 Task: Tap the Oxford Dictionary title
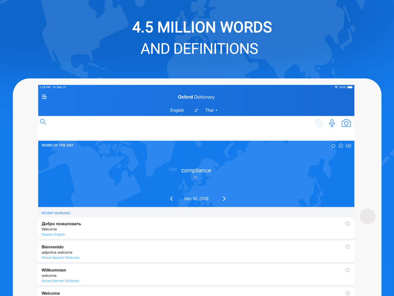196,97
